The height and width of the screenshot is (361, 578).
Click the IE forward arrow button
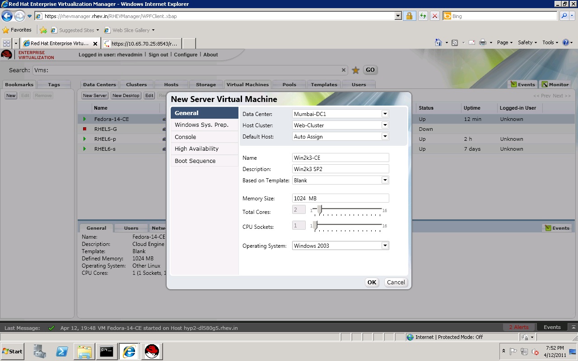[x=19, y=16]
